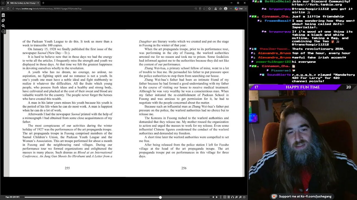Image resolution: width=357 pixels, height=200 pixels.
Task: Open the browser extensions icon
Action: [209, 9]
